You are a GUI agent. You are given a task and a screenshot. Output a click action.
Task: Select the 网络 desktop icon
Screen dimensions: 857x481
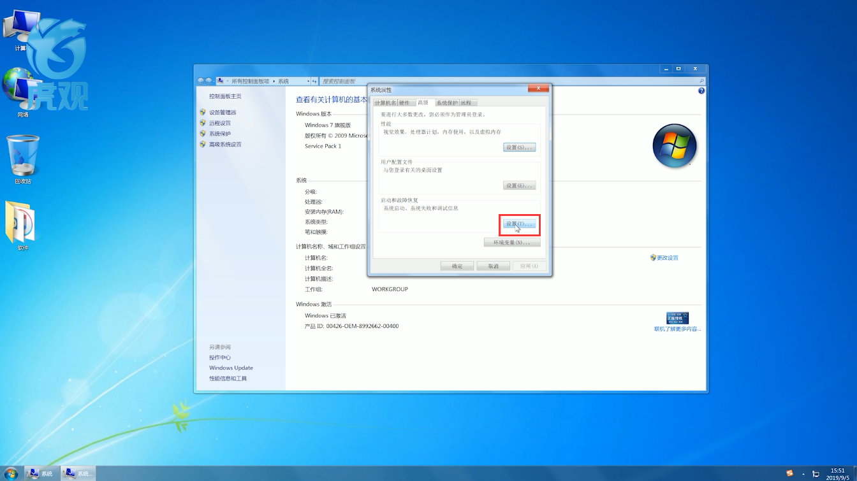[23, 92]
